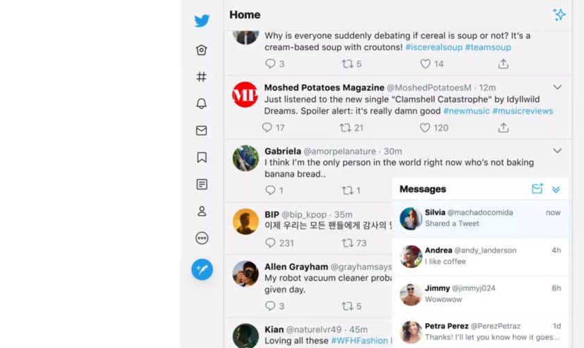This screenshot has height=348, width=584.
Task: Open the dropdown arrow on Moshed Potatoes tweet
Action: pyautogui.click(x=557, y=87)
